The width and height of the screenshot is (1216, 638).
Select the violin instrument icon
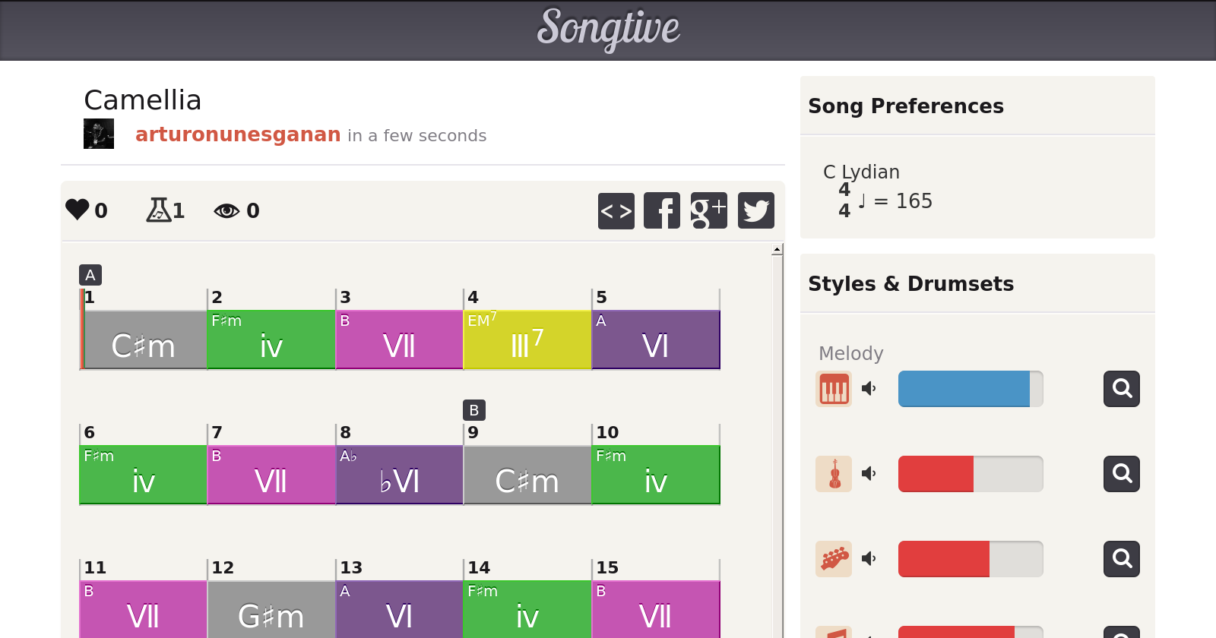click(x=834, y=474)
